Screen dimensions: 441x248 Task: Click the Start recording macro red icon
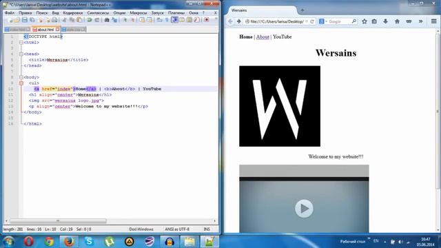click(207, 20)
